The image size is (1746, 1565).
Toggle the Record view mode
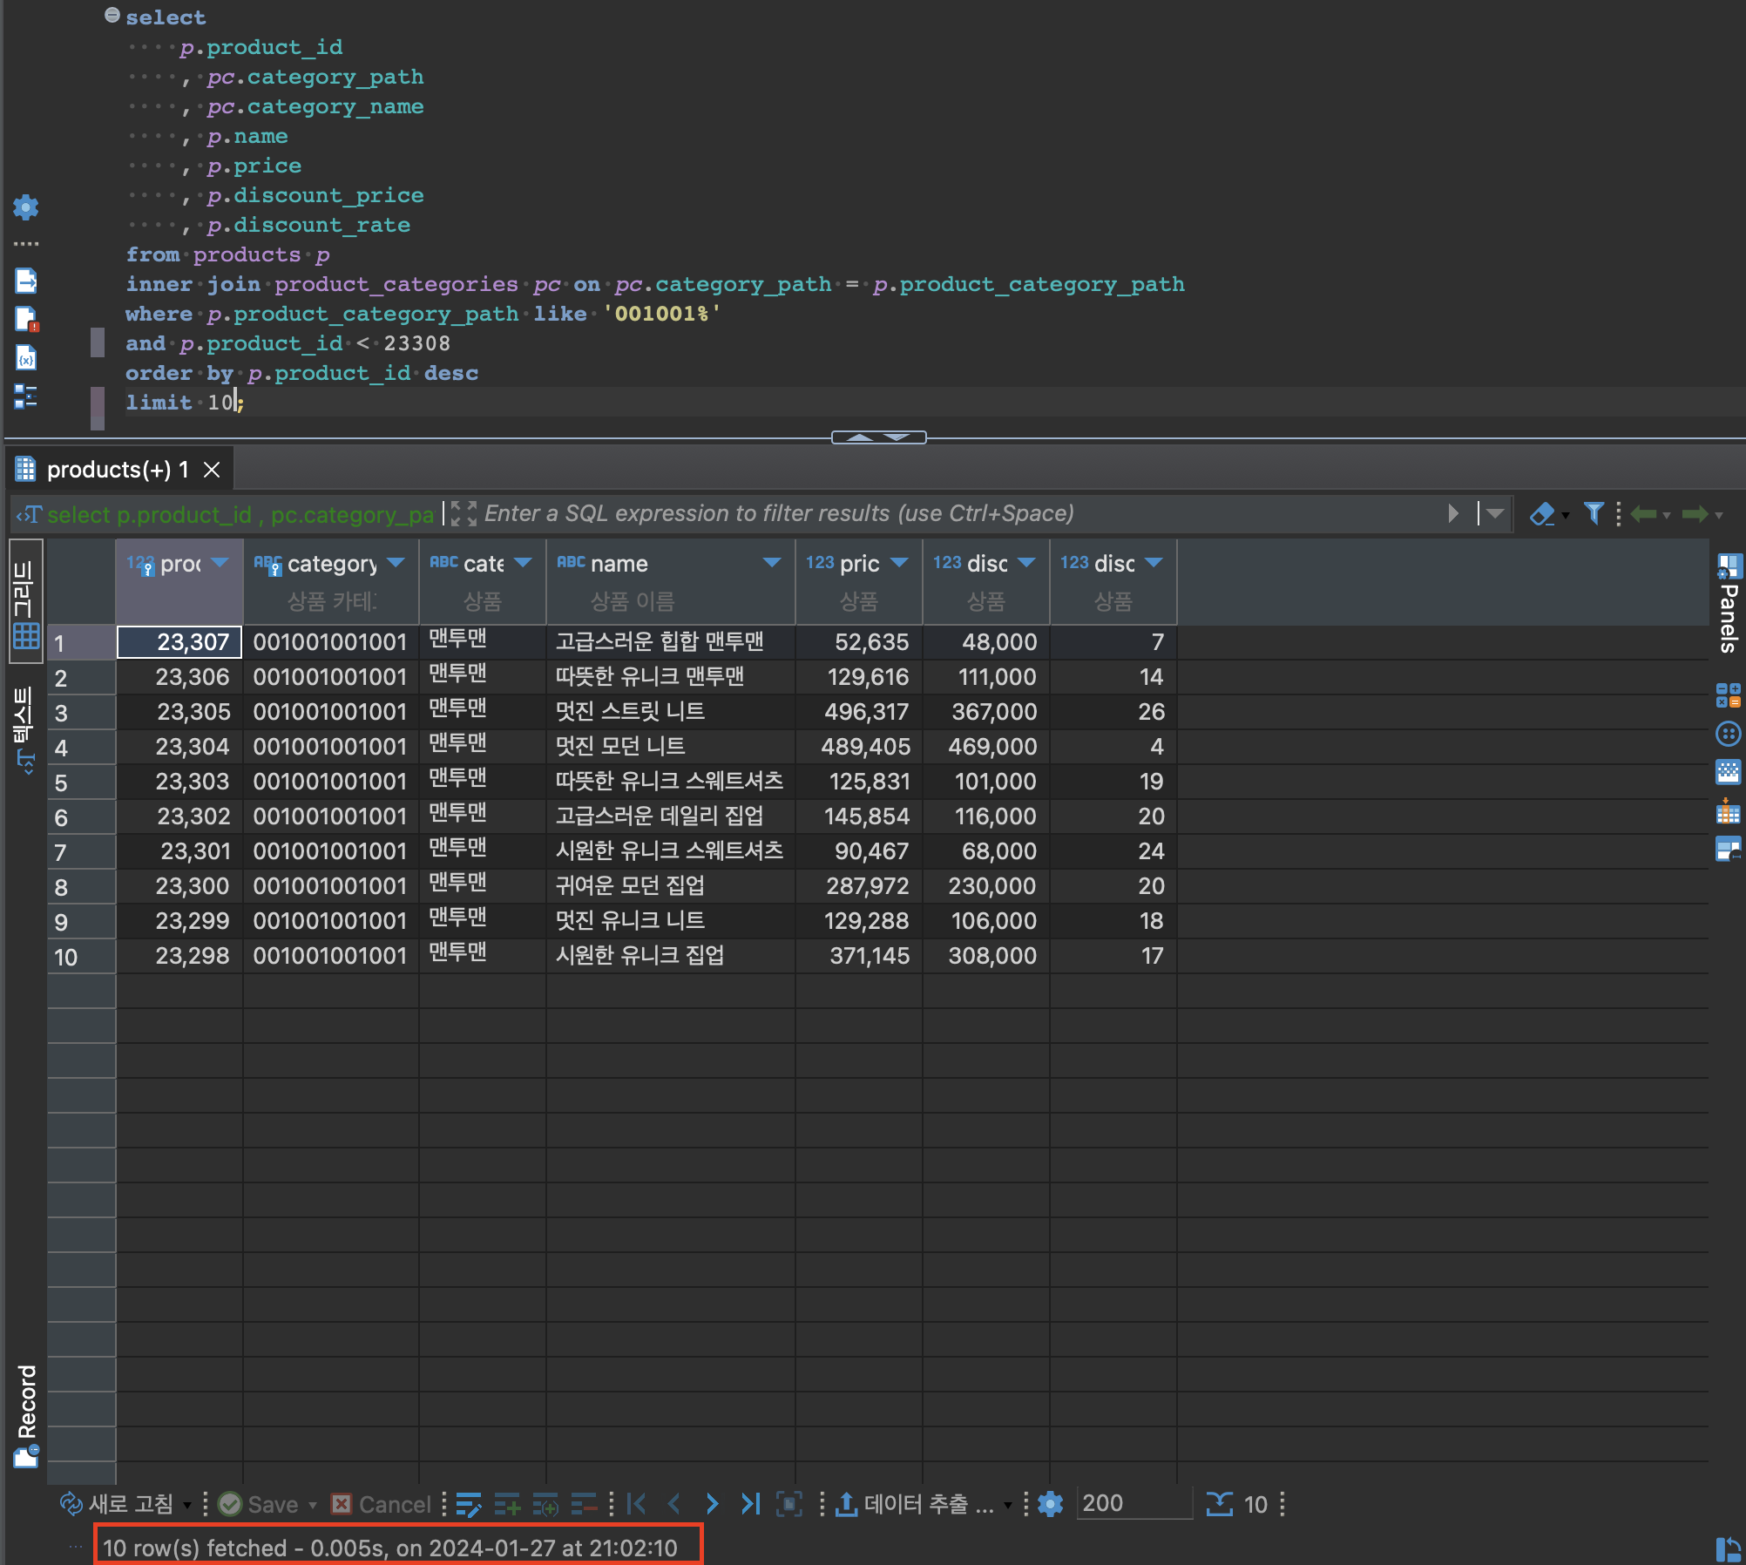coord(26,1413)
